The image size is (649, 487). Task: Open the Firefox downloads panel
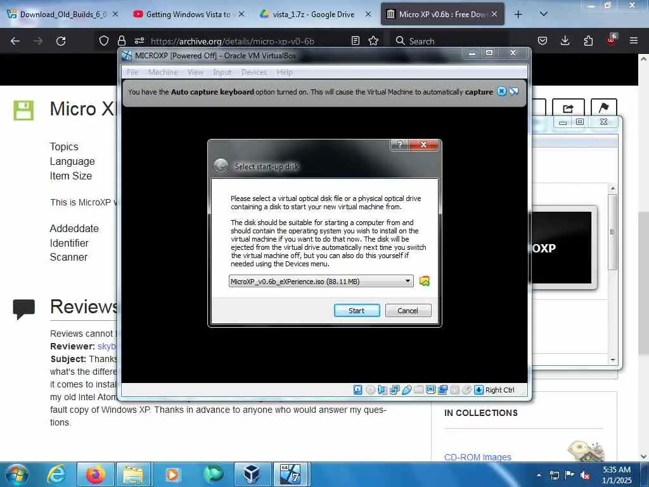pyautogui.click(x=565, y=41)
